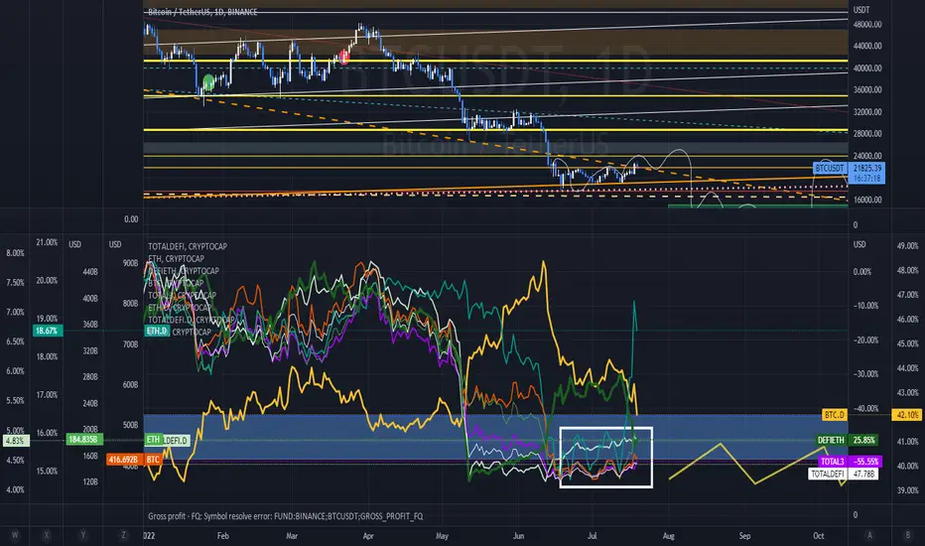Click 49.00% on the right percentage scale
The width and height of the screenshot is (925, 546).
[x=907, y=246]
